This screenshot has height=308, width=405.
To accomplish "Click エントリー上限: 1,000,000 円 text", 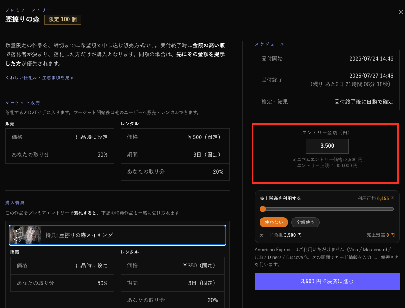I will 327,166.
